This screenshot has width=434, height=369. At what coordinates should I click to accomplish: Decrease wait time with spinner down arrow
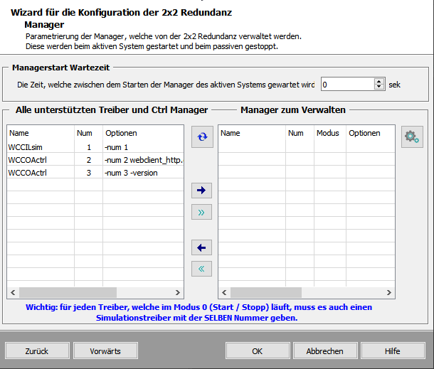point(379,87)
